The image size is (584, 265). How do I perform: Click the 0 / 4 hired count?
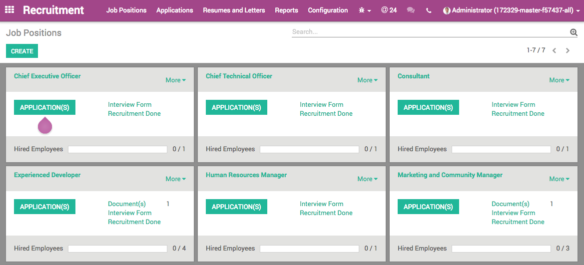tap(179, 248)
